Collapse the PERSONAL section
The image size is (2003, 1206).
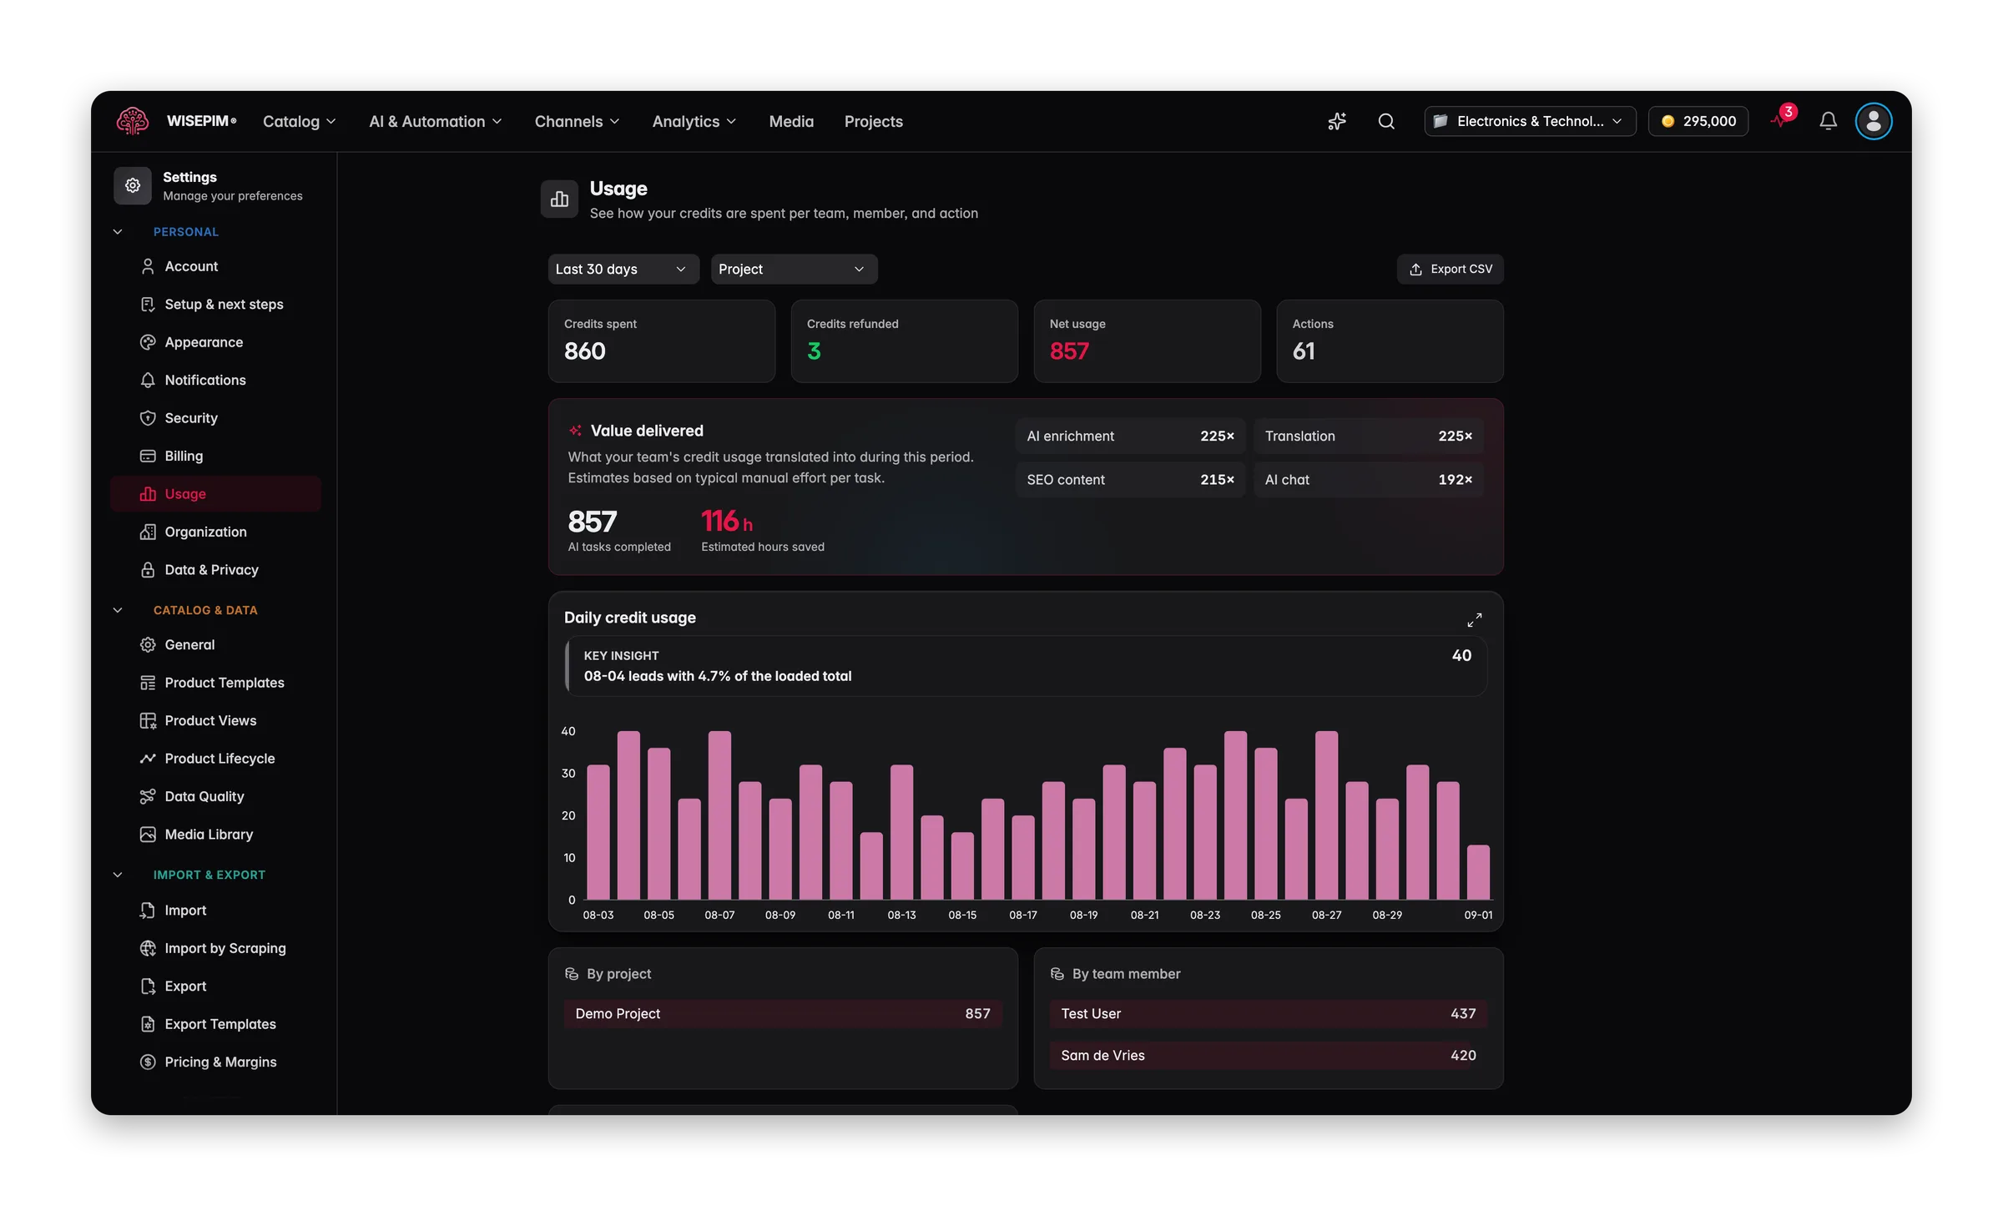point(118,232)
